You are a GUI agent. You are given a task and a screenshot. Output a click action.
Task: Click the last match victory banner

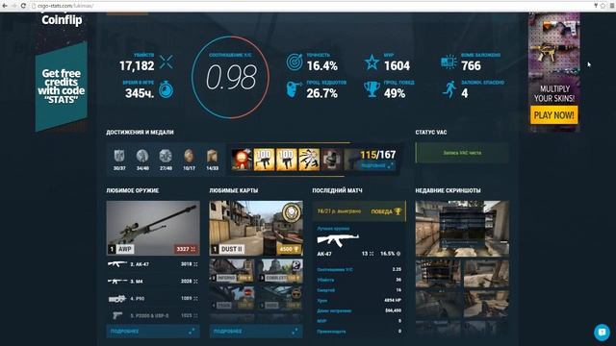pyautogui.click(x=359, y=211)
